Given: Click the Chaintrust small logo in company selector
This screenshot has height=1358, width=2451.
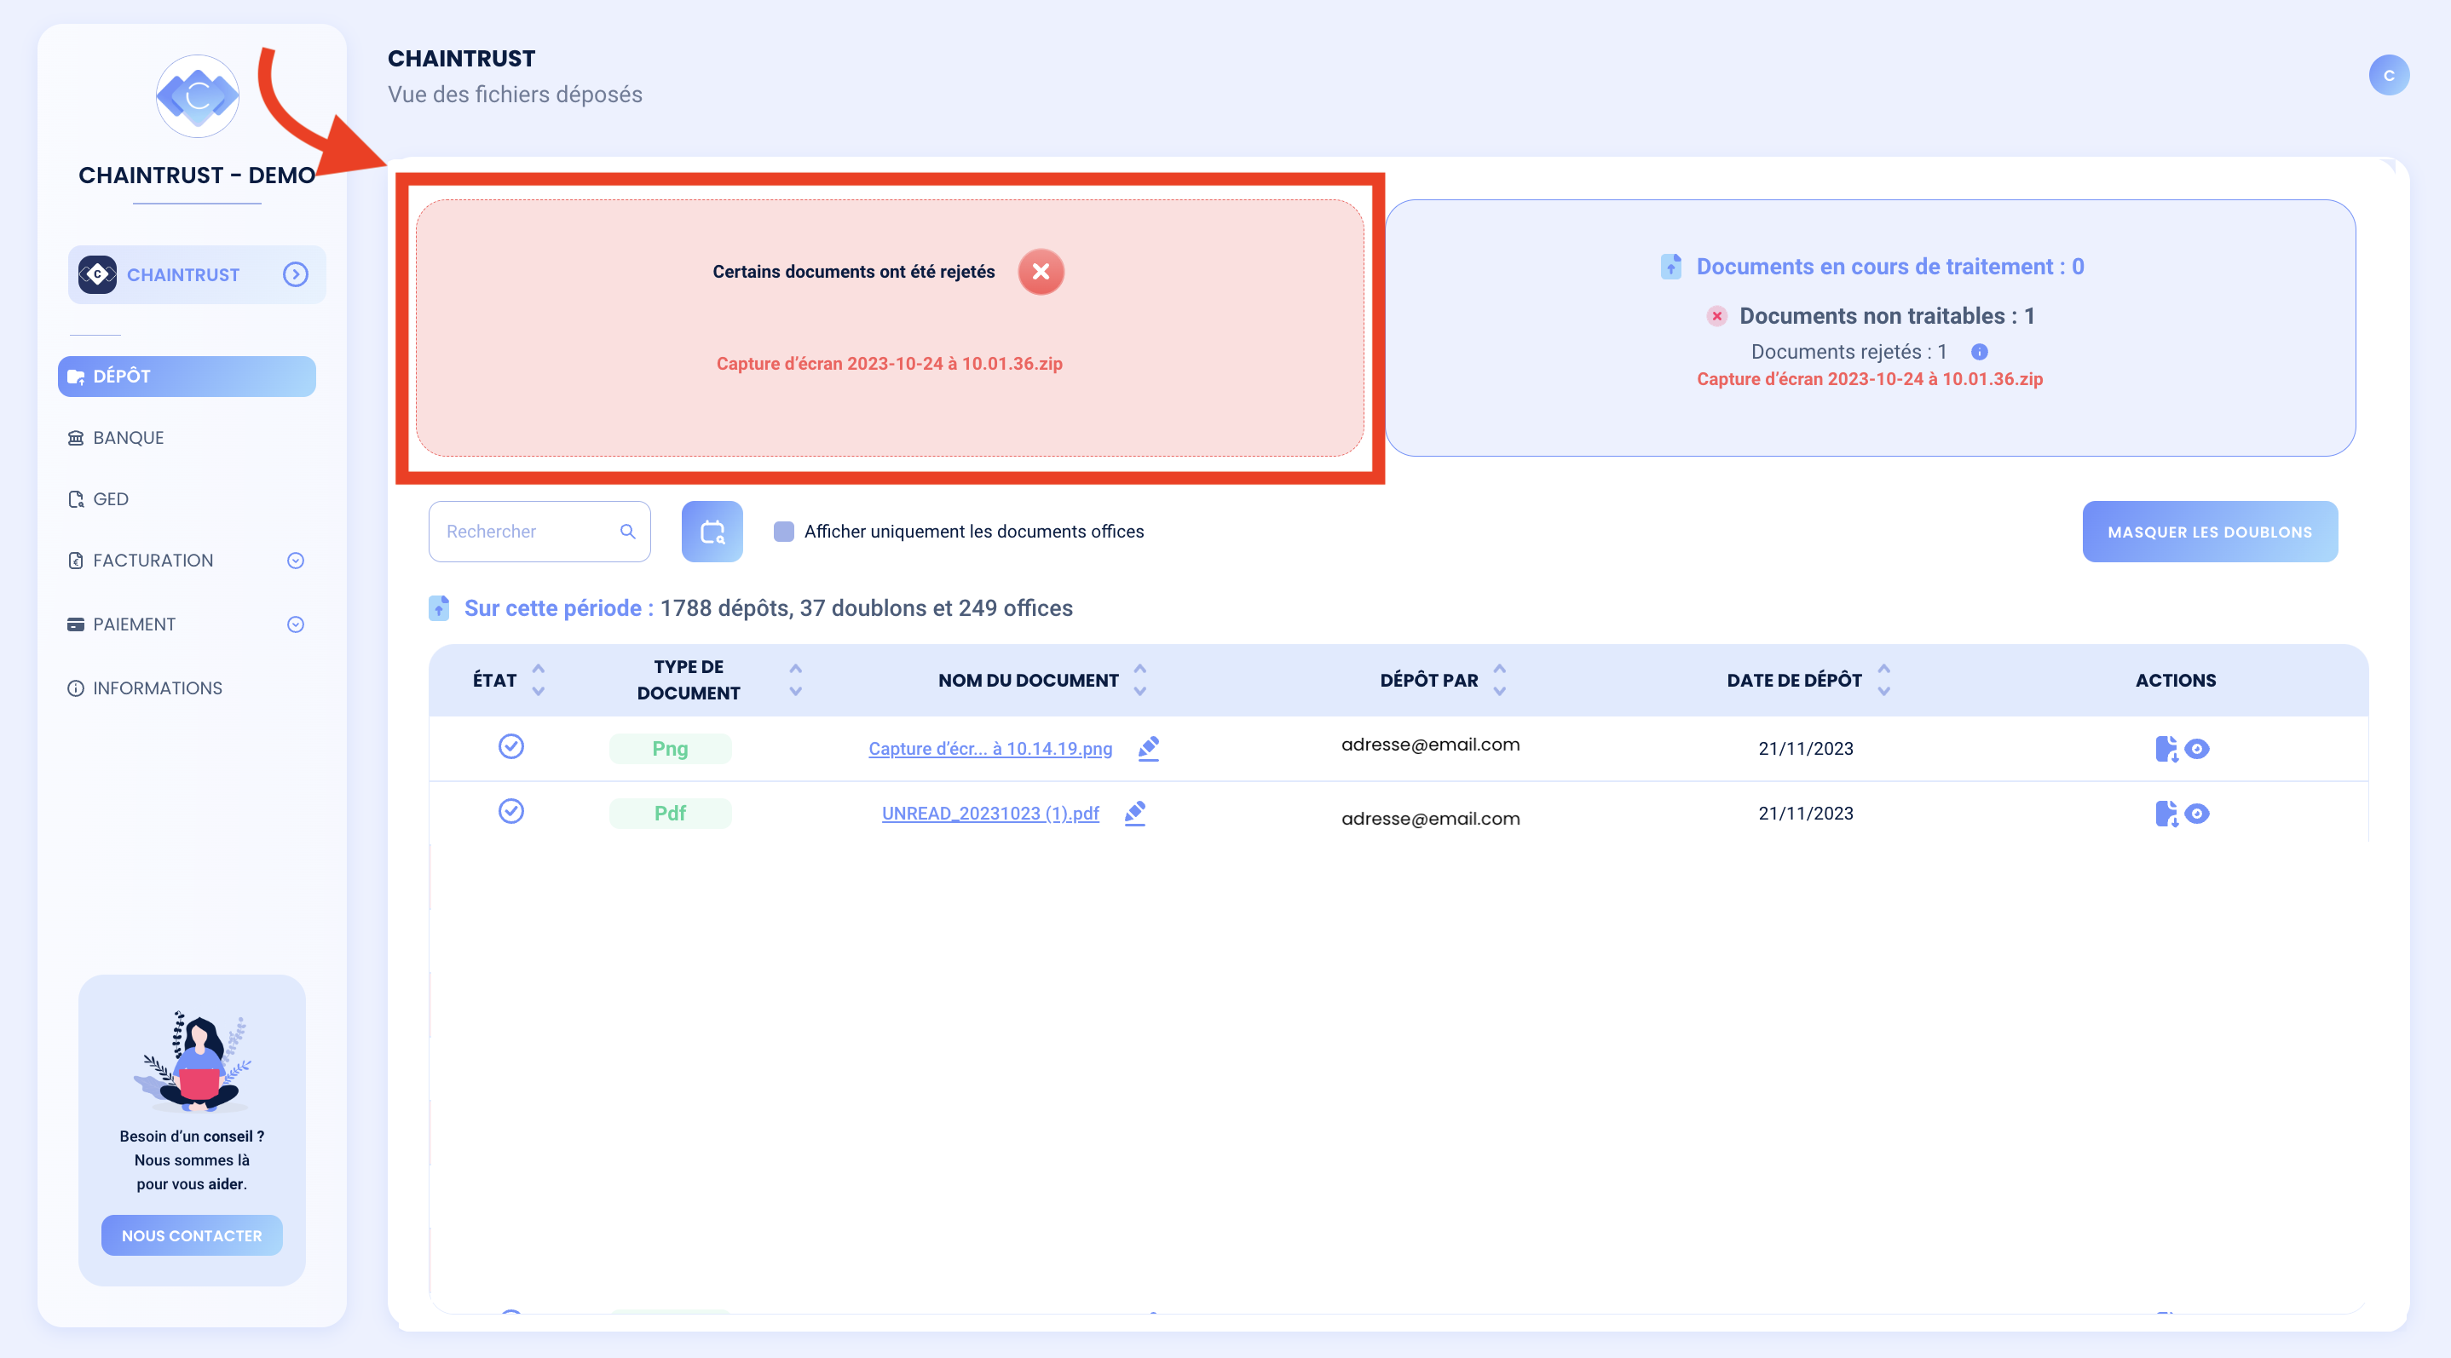Looking at the screenshot, I should [x=97, y=275].
